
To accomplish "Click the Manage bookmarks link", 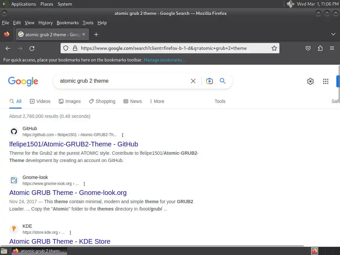I will pyautogui.click(x=165, y=60).
